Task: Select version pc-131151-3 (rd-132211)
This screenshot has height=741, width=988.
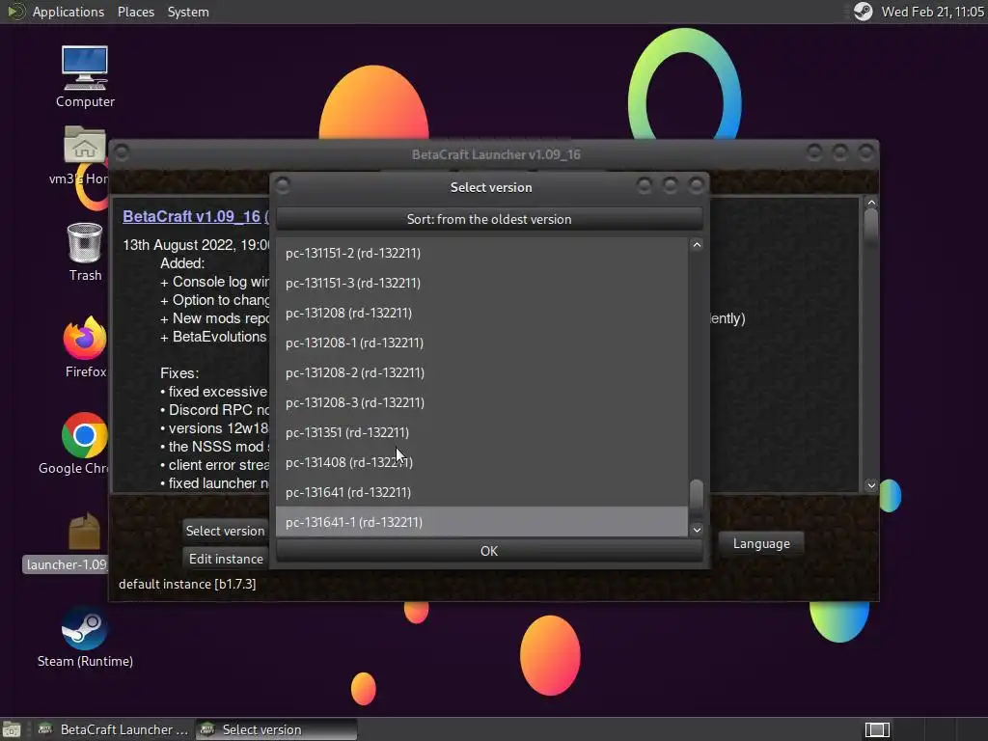Action: (482, 283)
